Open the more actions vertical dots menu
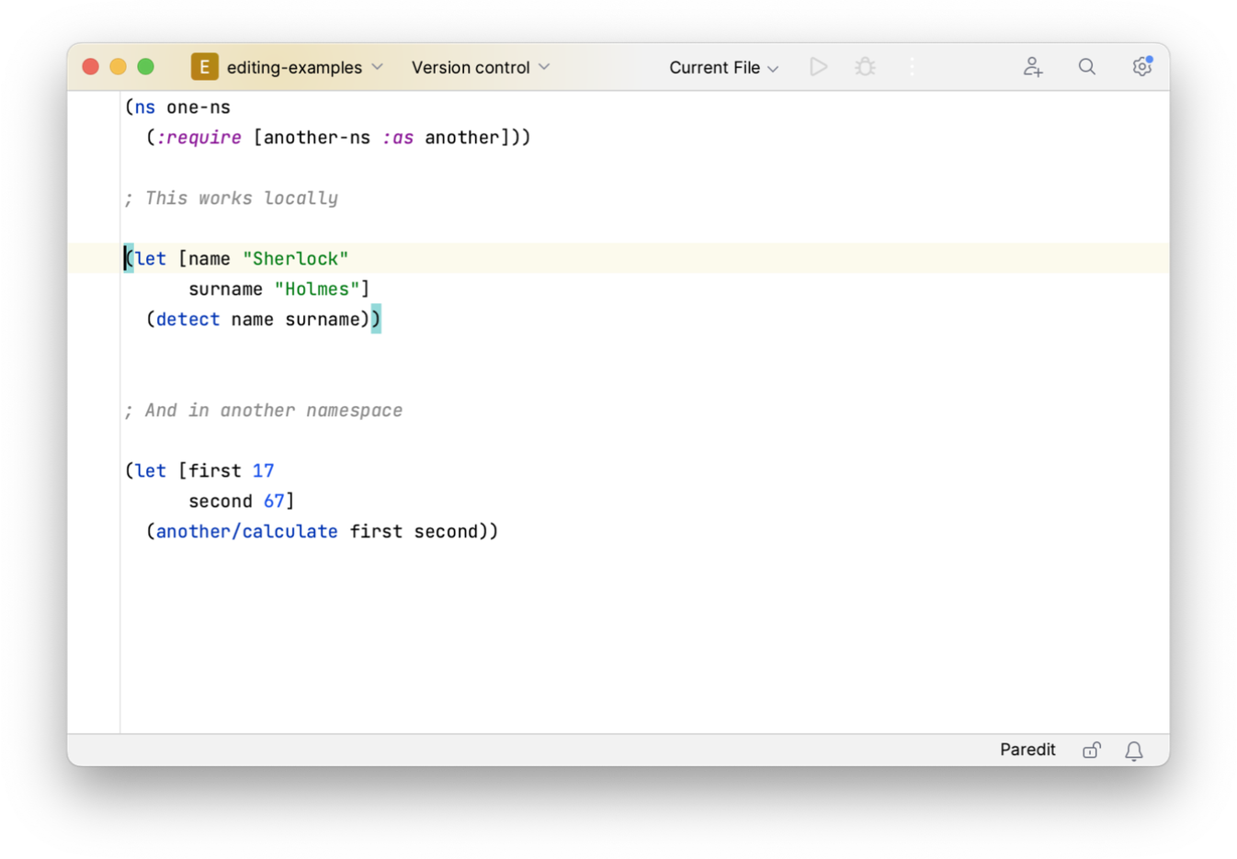1237x859 pixels. click(x=912, y=67)
